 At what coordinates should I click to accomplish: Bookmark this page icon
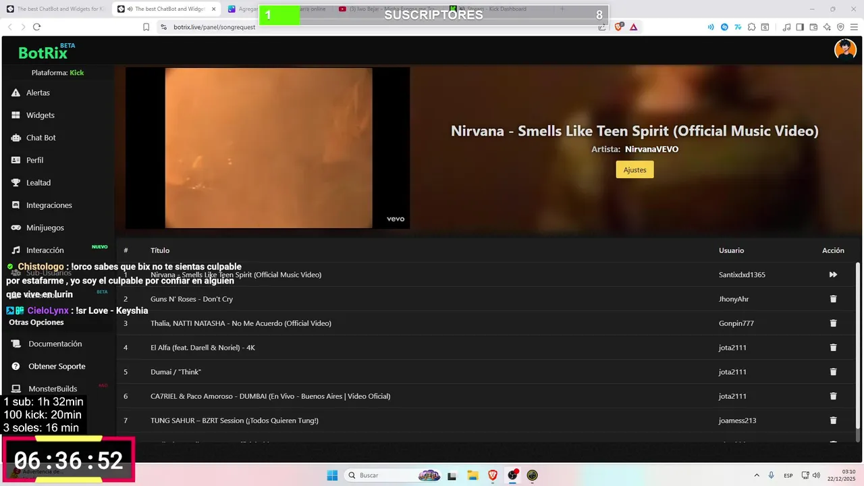pos(146,27)
